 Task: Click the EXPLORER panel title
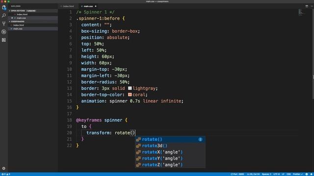tap(16, 6)
